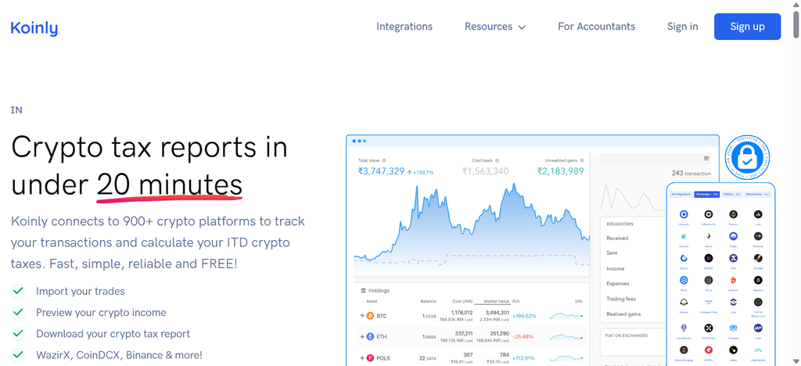Screen dimensions: 801x366
Task: Expand the ETH holdings row
Action: [362, 337]
